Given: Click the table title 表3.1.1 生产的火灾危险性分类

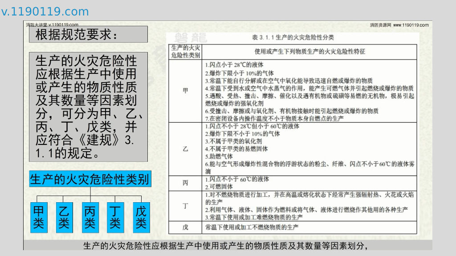Looking at the screenshot, I should coord(293,37).
